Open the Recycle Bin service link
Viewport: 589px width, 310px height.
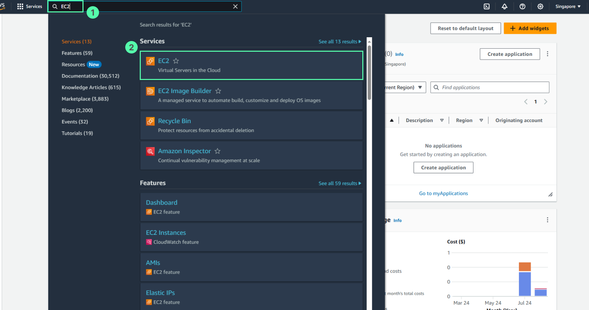tap(174, 121)
